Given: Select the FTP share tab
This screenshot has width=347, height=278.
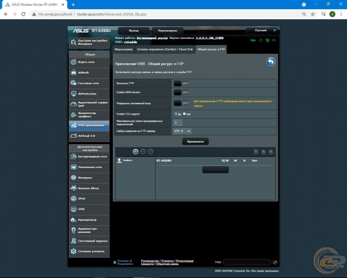Looking at the screenshot, I should pyautogui.click(x=211, y=49).
